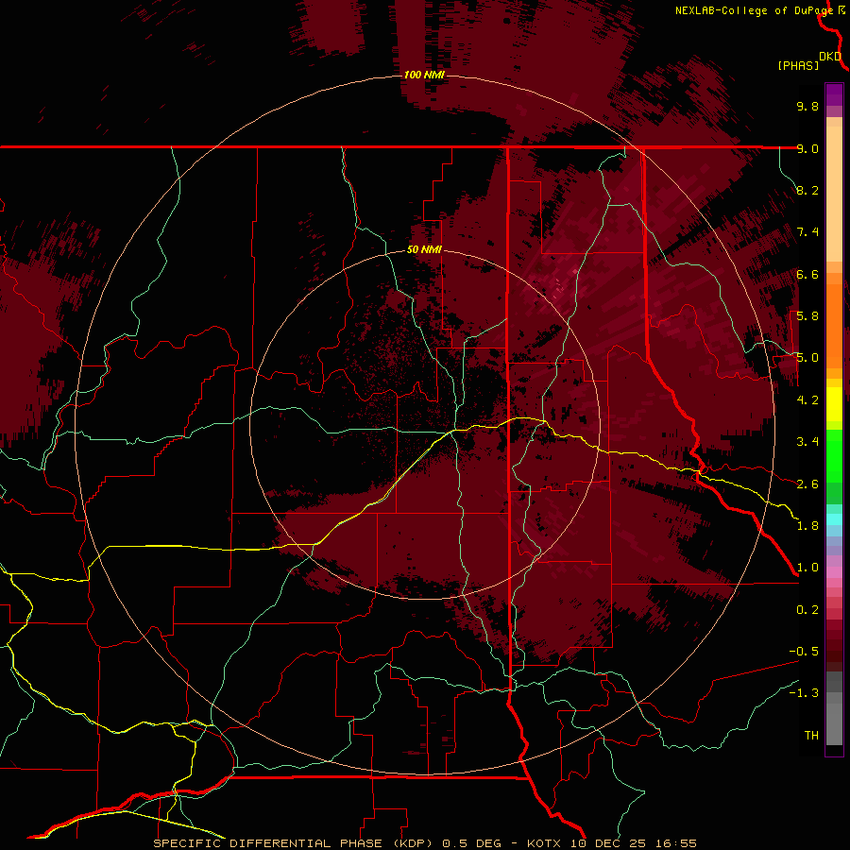The height and width of the screenshot is (850, 850).
Task: Click the 100 NMI range ring label
Action: pyautogui.click(x=424, y=75)
